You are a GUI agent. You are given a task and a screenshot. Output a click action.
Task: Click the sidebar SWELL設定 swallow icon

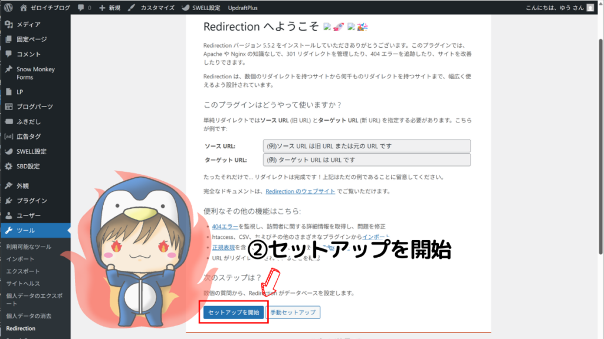[9, 151]
